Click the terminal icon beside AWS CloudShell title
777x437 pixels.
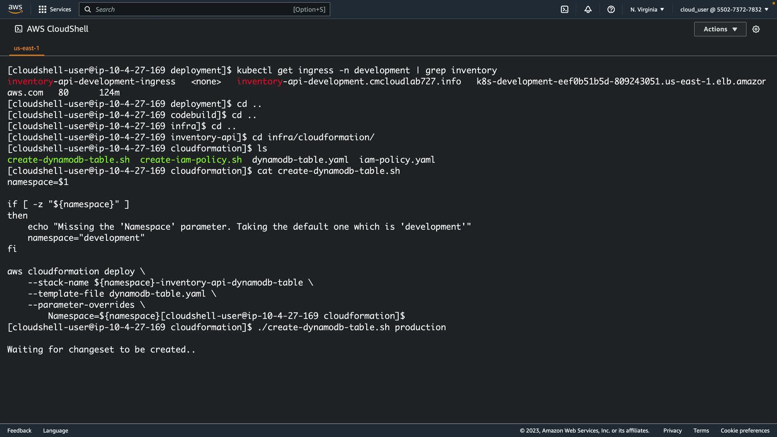point(19,29)
